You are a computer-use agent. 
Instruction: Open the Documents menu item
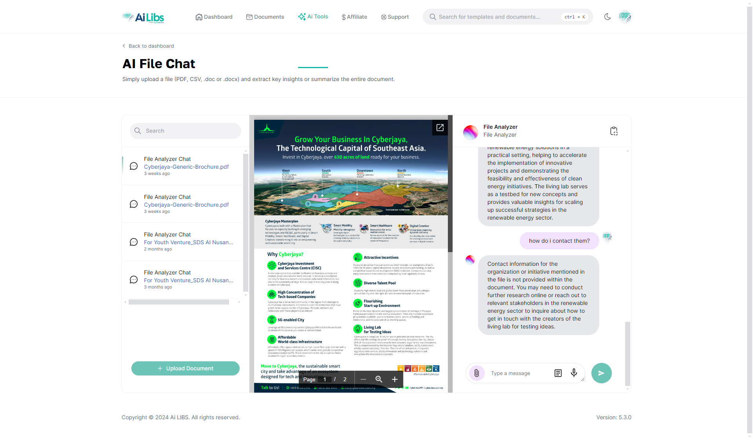point(265,17)
